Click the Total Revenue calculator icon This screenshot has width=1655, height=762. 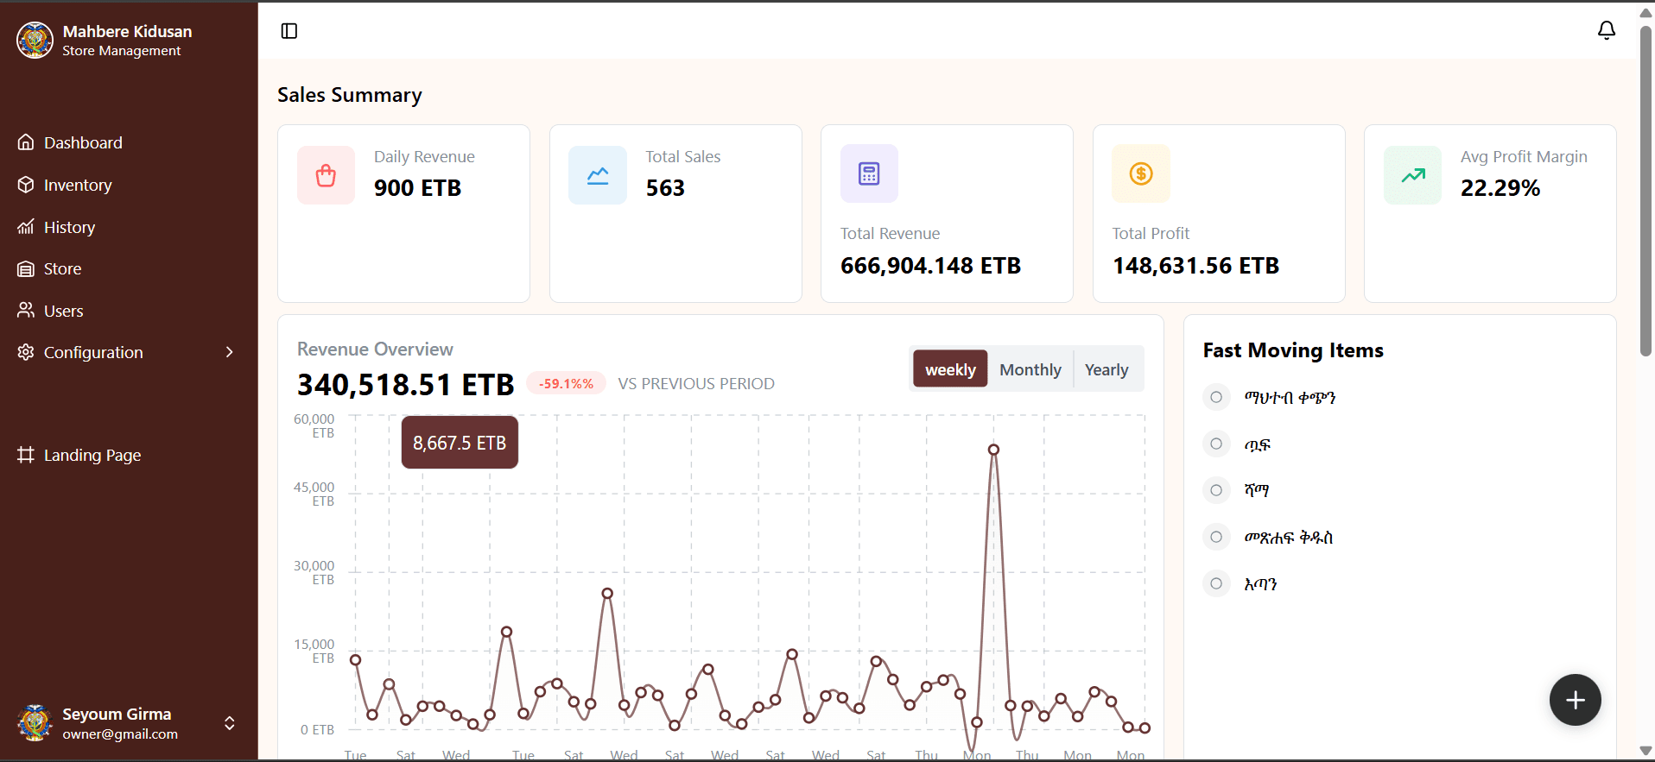pos(869,173)
